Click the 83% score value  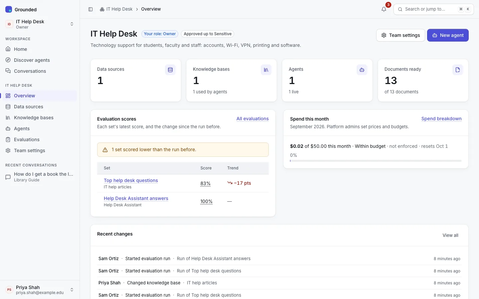[205, 183]
